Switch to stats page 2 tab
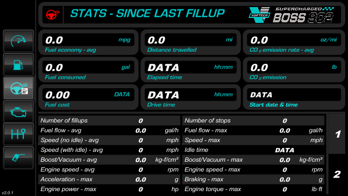Image resolution: width=348 pixels, height=196 pixels. [x=337, y=174]
